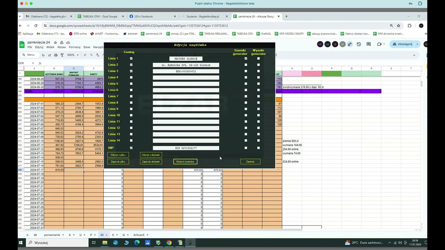The image size is (445, 250).
Task: Click the redo arrow in Sheets toolbar
Action: click(49, 55)
